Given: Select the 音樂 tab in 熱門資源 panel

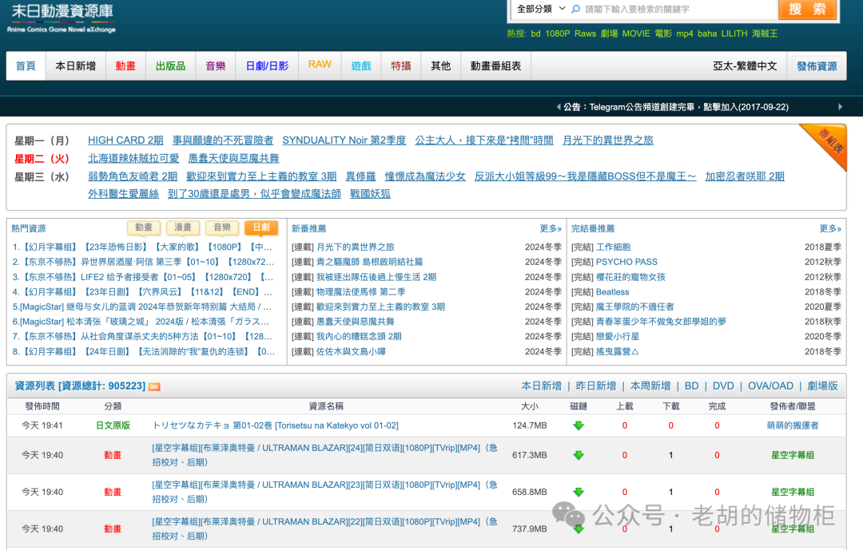Looking at the screenshot, I should pyautogui.click(x=222, y=228).
